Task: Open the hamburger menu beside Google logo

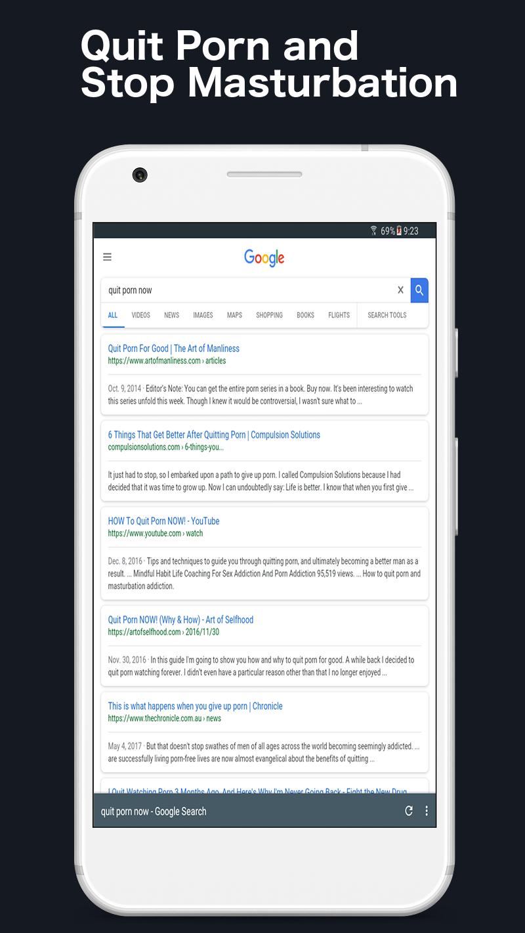Action: [107, 257]
